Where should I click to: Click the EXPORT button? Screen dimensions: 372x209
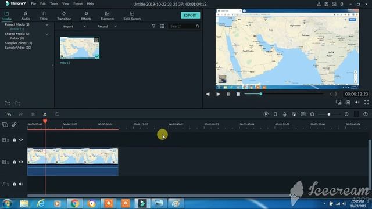coord(191,15)
